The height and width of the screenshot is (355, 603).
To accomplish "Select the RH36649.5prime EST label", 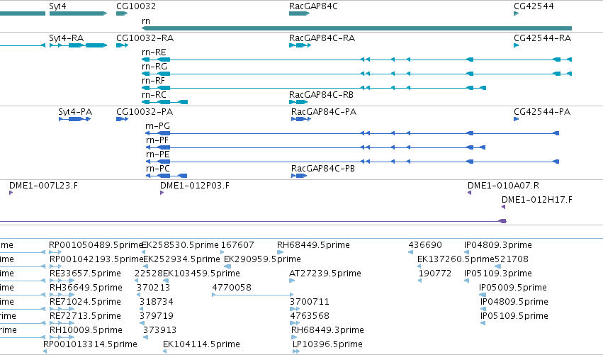I will tap(86, 288).
